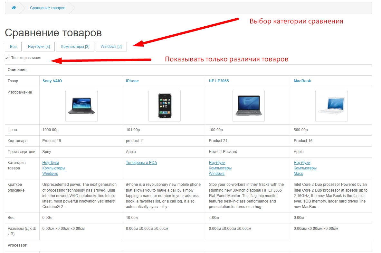Image resolution: width=381 pixels, height=253 pixels.
Task: Open the Сравнение товаров breadcrumb link
Action: pos(47,8)
